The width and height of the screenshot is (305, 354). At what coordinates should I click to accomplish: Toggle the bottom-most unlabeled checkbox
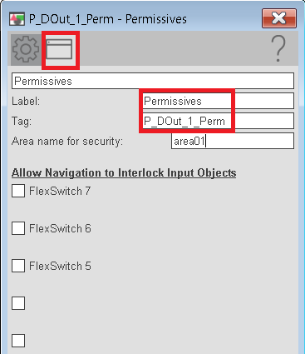coord(18,341)
